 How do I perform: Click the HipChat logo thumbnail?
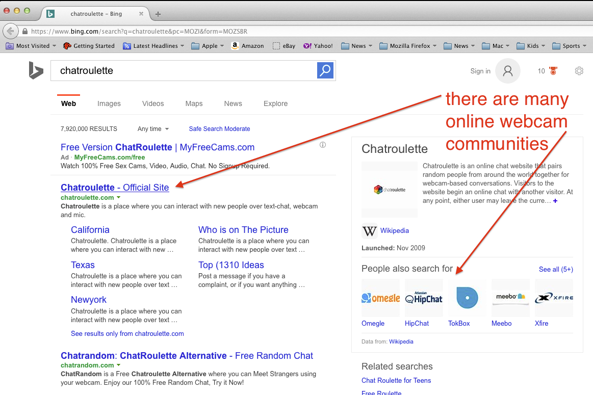click(424, 298)
